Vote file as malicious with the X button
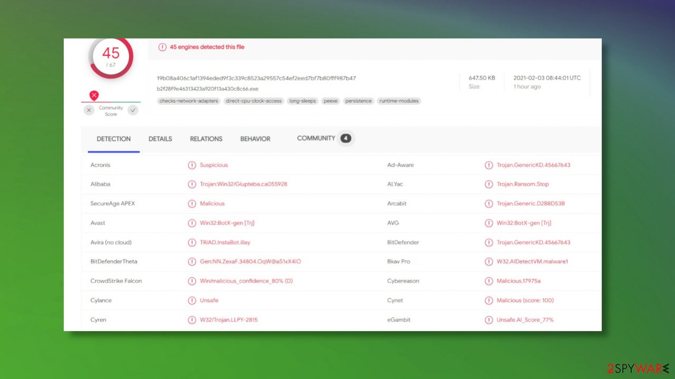This screenshot has height=379, width=675. click(x=89, y=110)
